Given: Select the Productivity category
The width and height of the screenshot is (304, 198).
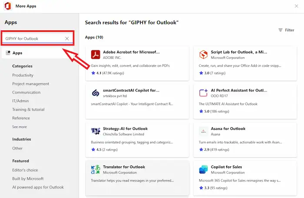Looking at the screenshot, I should 23,75.
